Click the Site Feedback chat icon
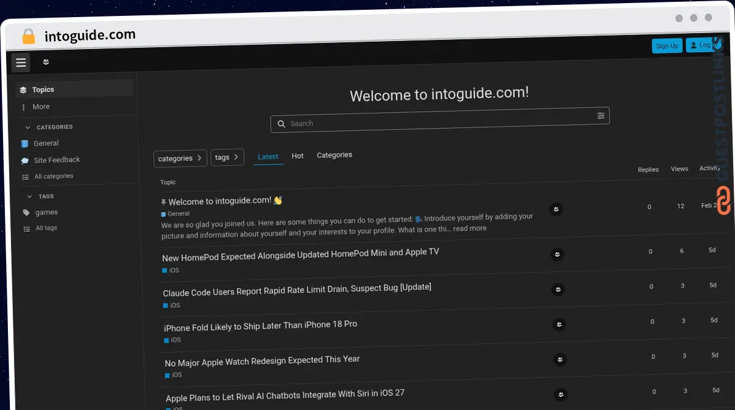 25,160
